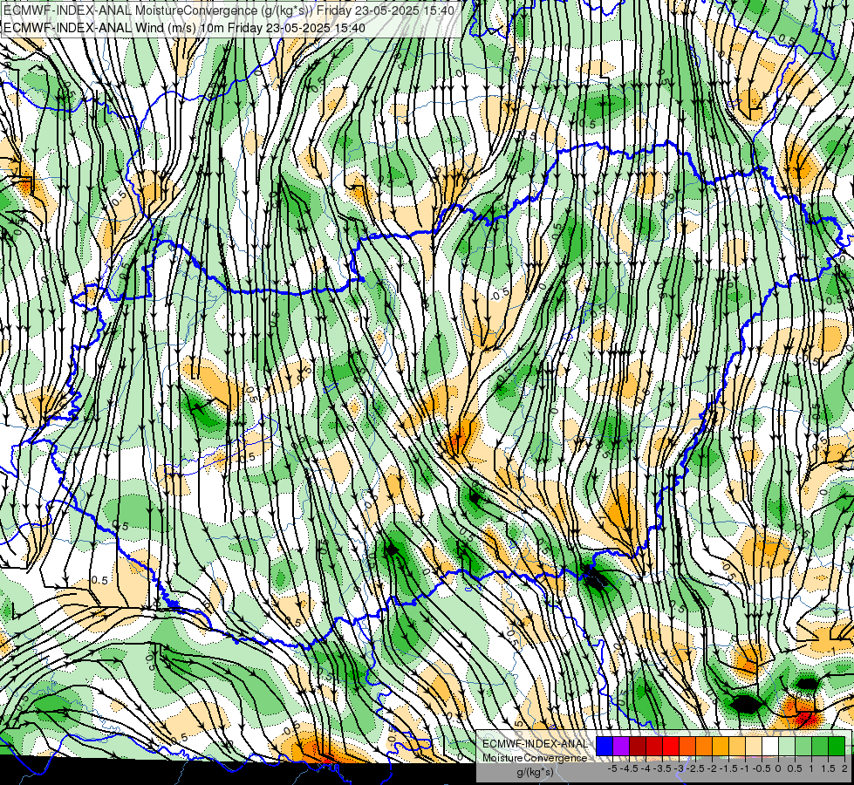This screenshot has width=854, height=785.
Task: Pick the bright red swatch between -3.5 and -3
Action: (671, 746)
